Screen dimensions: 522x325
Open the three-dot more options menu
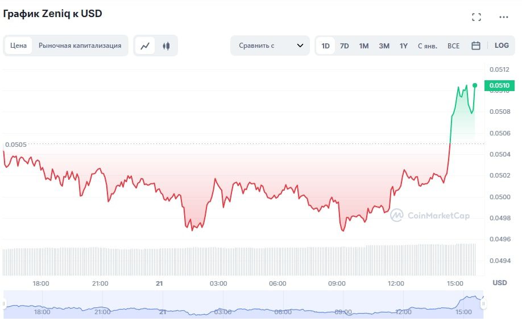(x=503, y=17)
